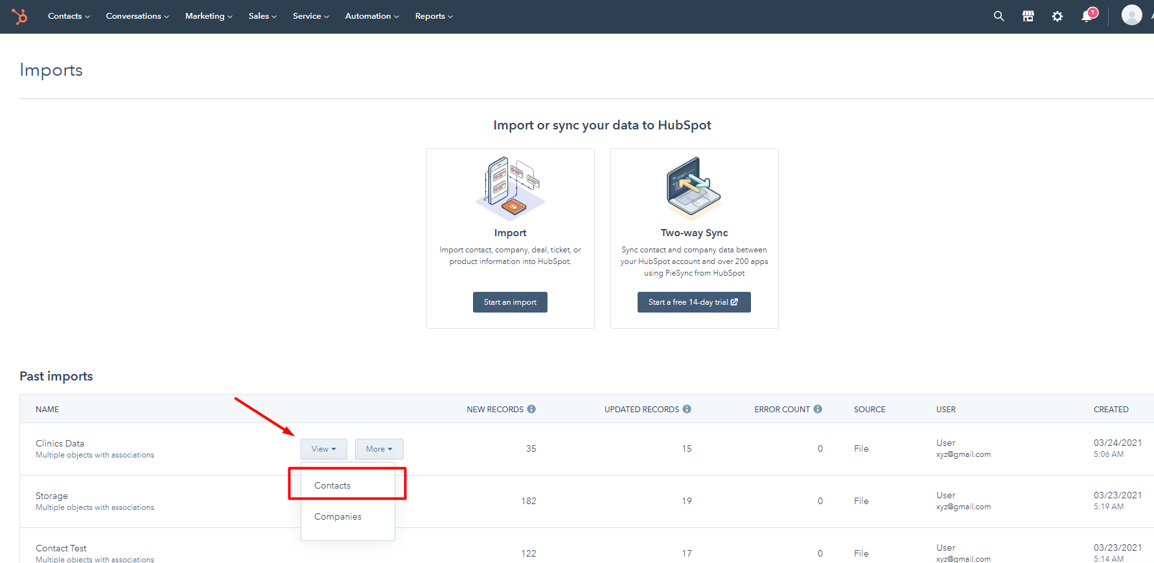Open the search magnifier icon
This screenshot has height=563, width=1154.
(998, 16)
